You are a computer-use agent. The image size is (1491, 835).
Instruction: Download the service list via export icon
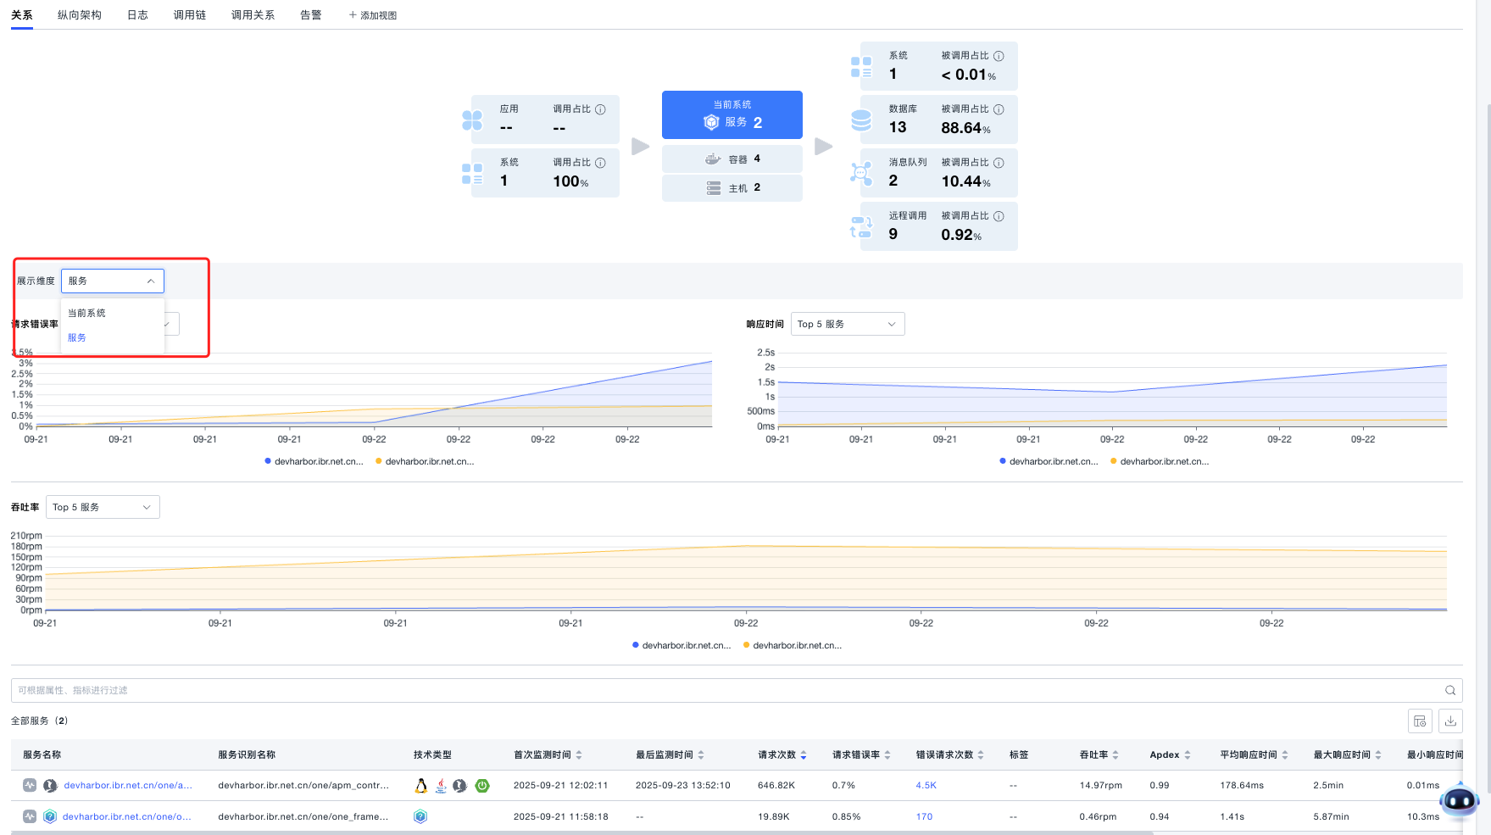tap(1450, 721)
